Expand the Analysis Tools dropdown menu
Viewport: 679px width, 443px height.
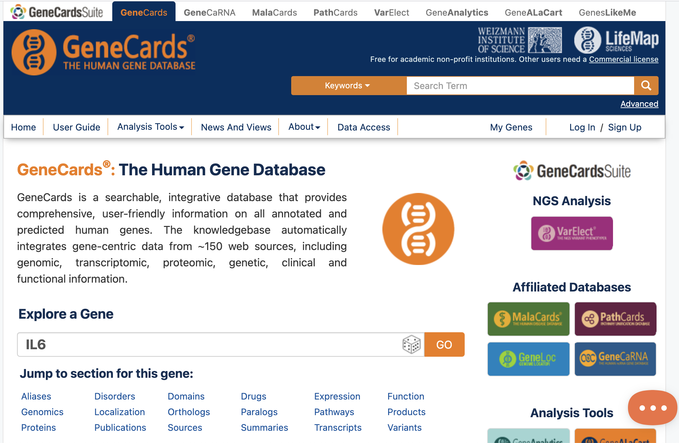tap(150, 127)
